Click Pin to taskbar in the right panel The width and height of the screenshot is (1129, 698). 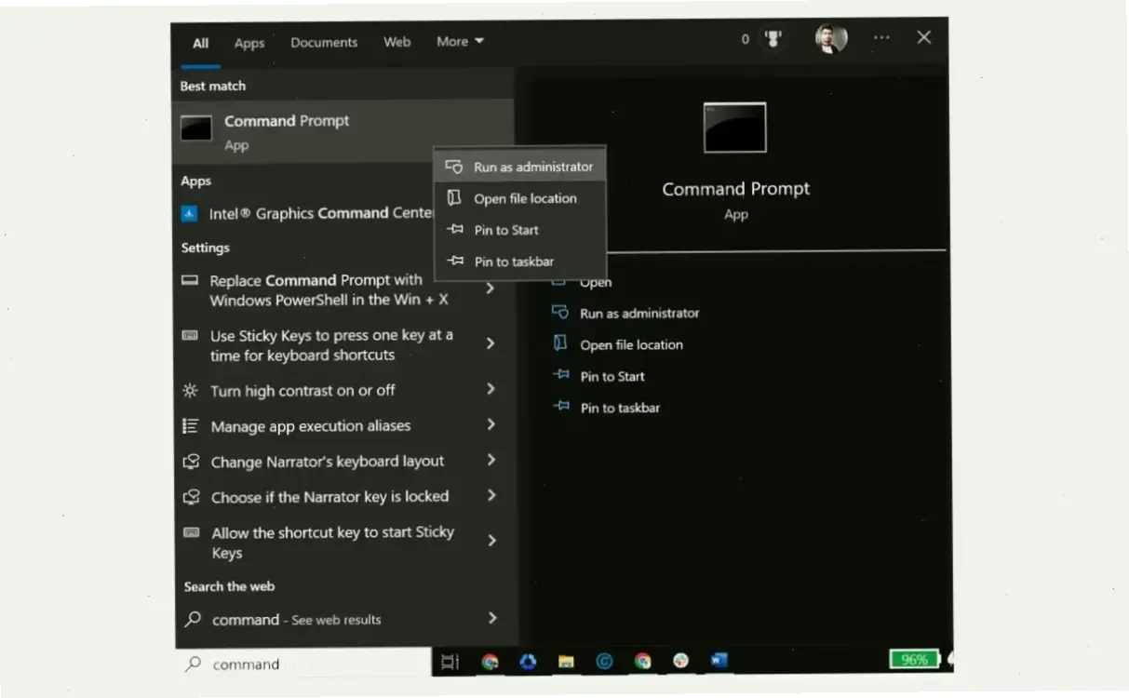(x=620, y=408)
